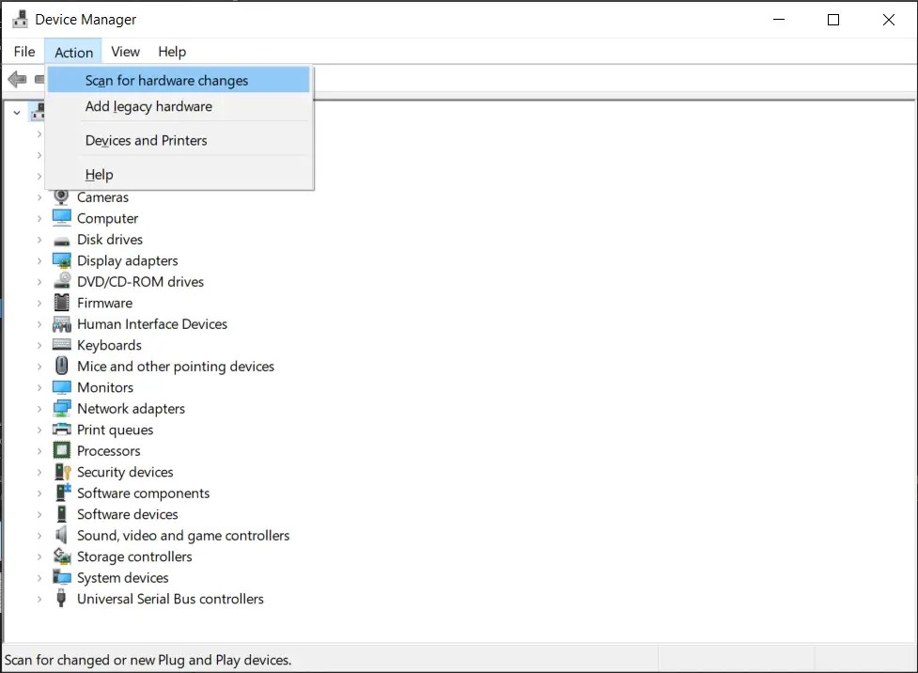Screen dimensions: 918x673
Task: Click the Display adapters icon
Action: click(60, 260)
